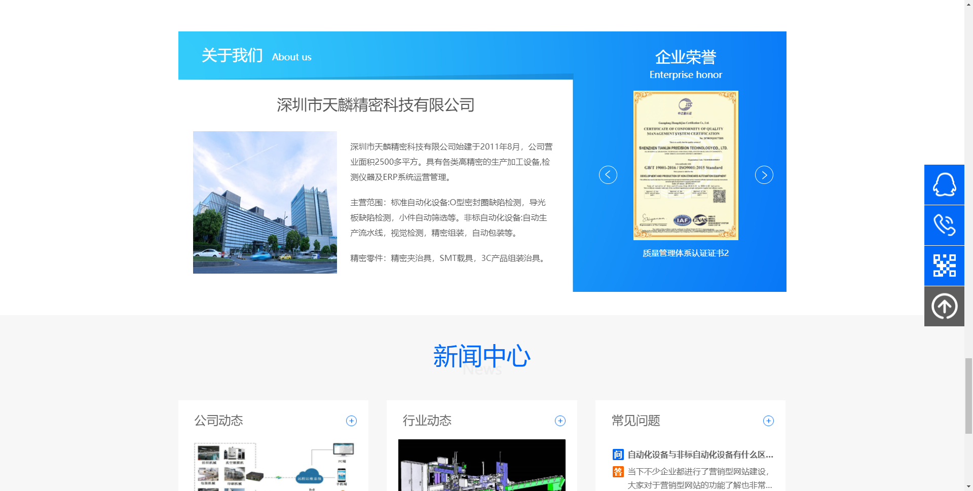Click the orange "问" question marker icon
The width and height of the screenshot is (973, 491).
617,455
